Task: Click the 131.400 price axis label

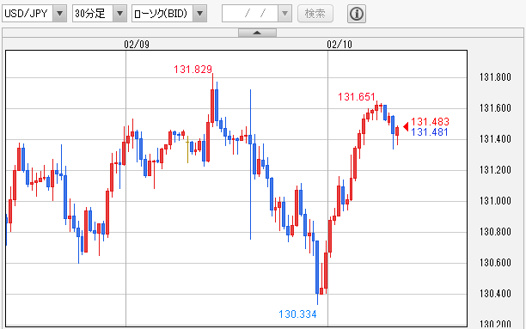Action: [495, 139]
